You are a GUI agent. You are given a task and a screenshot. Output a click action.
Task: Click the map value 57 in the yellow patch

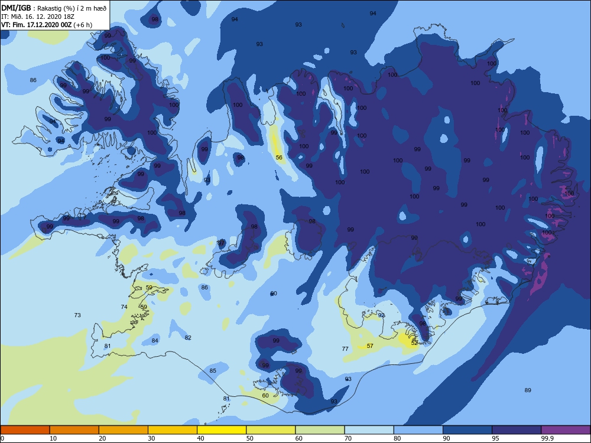pos(370,346)
